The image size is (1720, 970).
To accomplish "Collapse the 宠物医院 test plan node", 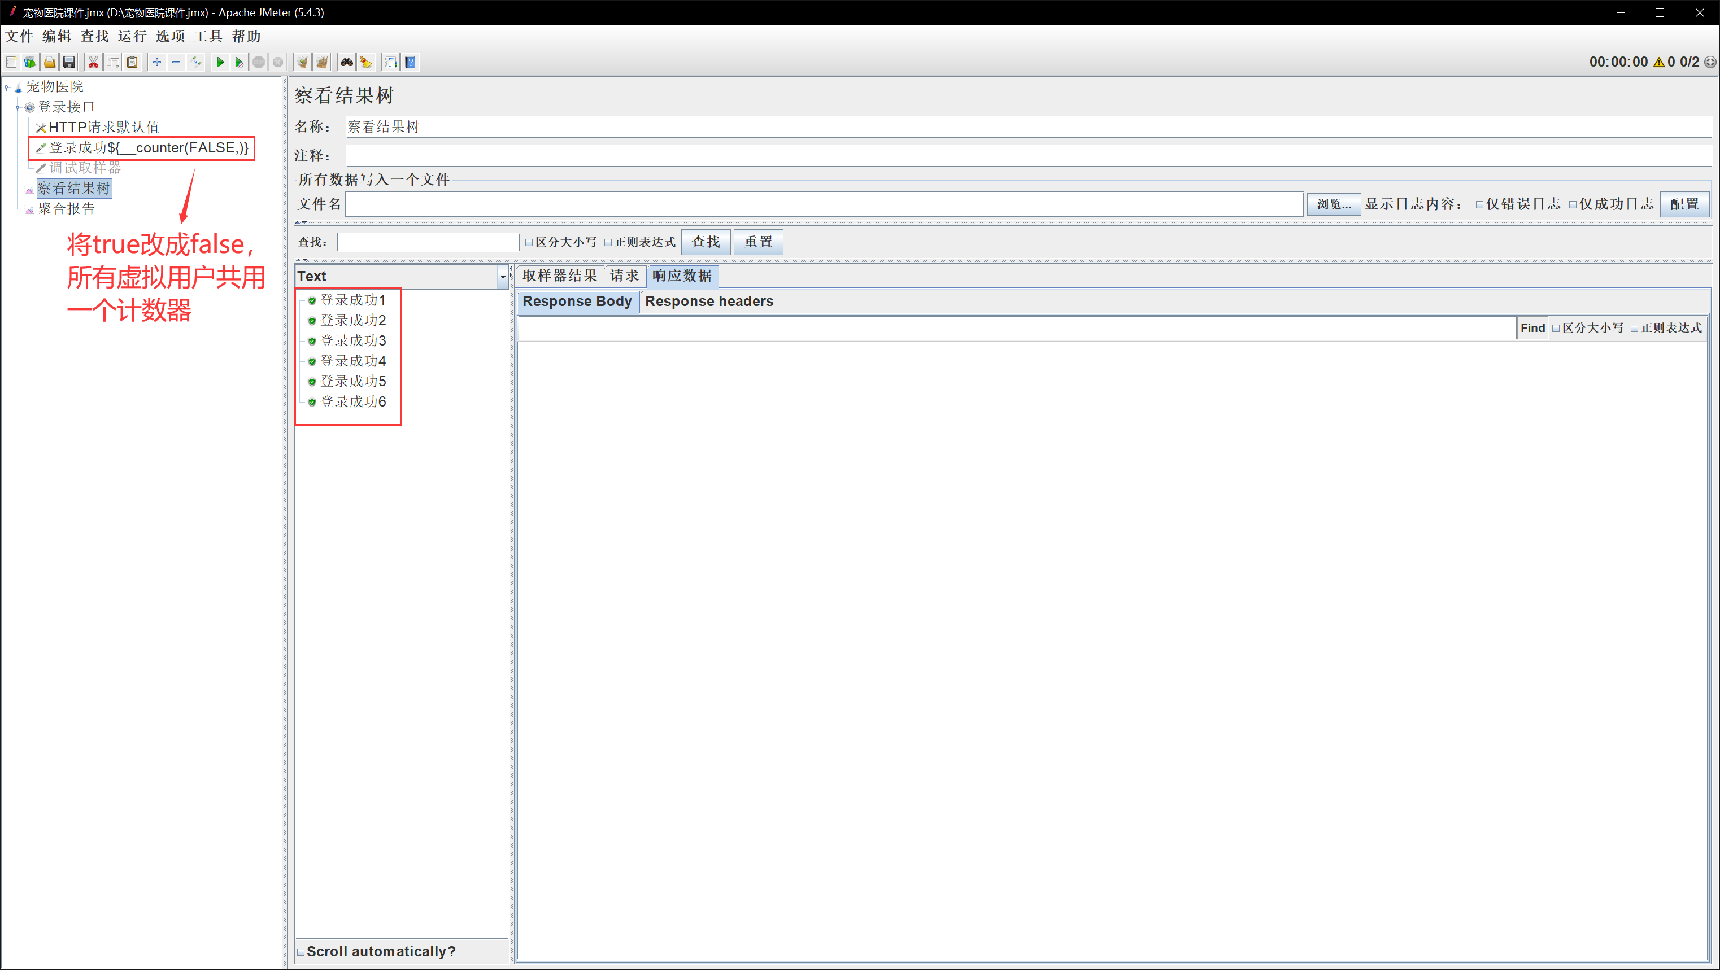I will click(x=7, y=87).
